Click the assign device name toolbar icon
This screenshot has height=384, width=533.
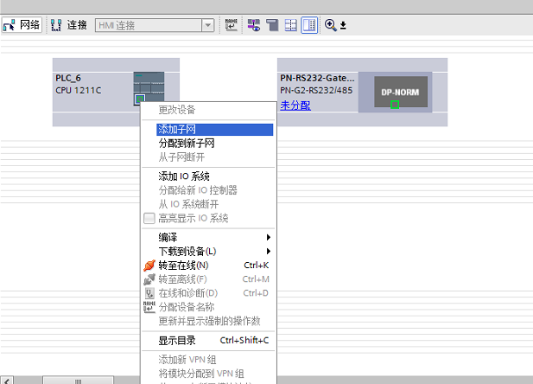[x=232, y=25]
